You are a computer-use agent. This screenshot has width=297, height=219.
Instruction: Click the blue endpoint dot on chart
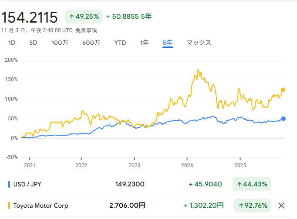coord(283,119)
